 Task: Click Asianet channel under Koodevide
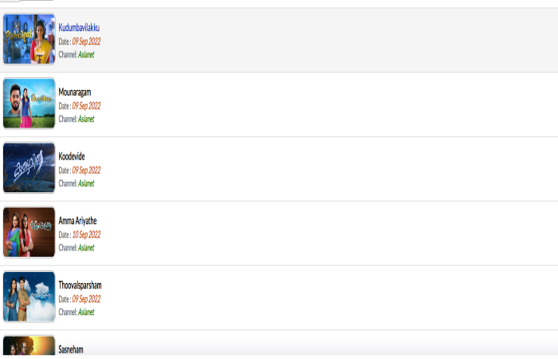click(86, 183)
